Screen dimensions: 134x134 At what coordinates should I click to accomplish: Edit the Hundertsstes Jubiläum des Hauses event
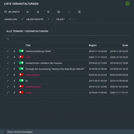coord(8,63)
